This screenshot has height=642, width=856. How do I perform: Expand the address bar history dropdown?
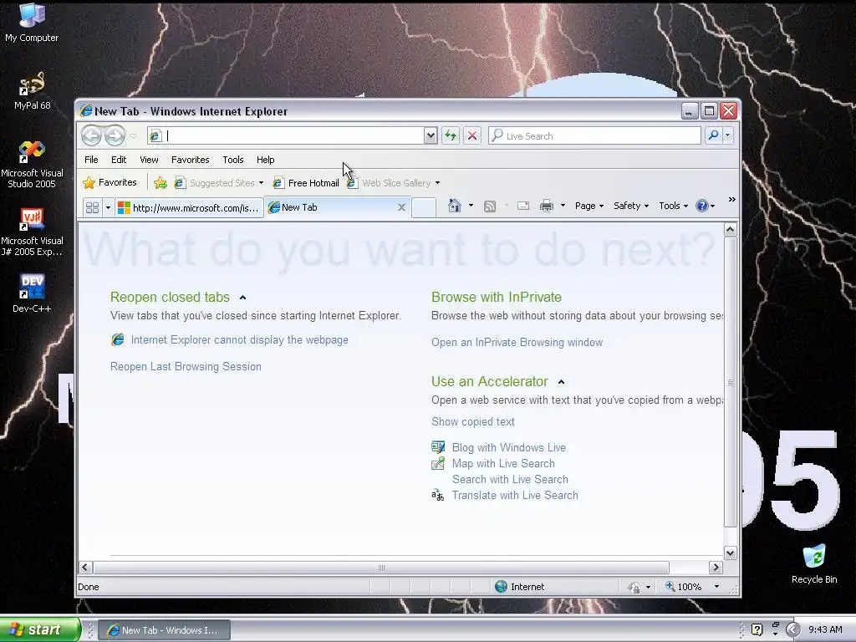click(x=431, y=136)
